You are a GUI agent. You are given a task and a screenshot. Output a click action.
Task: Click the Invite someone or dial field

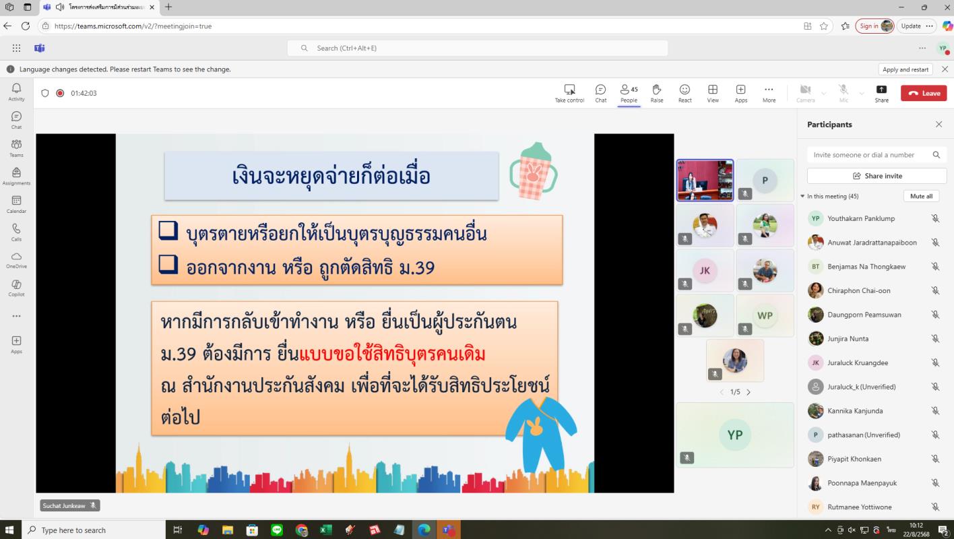(x=869, y=155)
